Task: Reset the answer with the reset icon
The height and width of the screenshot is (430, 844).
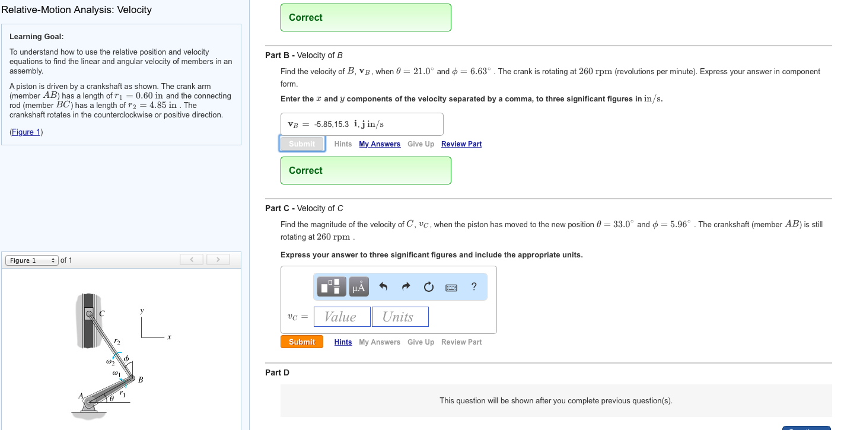Action: pos(428,286)
